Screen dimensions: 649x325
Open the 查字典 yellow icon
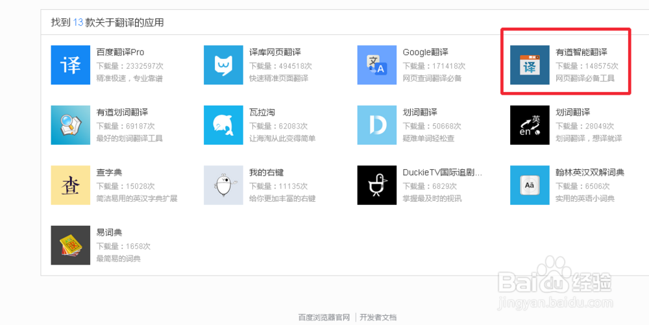click(70, 185)
